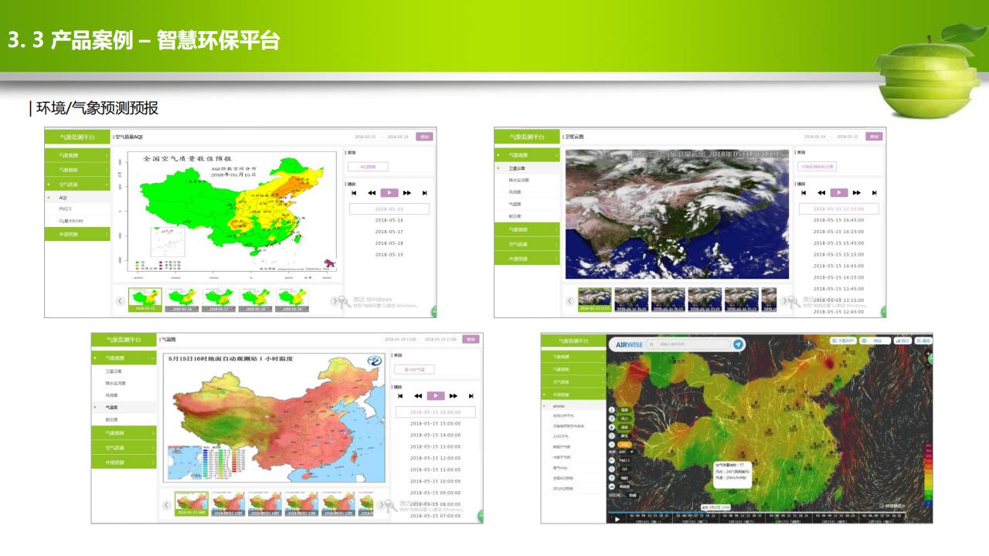
Task: Toggle the O3 layer in AIRWISE
Action: pos(624,469)
